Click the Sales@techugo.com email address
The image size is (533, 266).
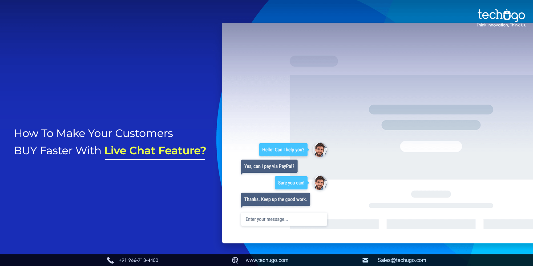click(401, 260)
